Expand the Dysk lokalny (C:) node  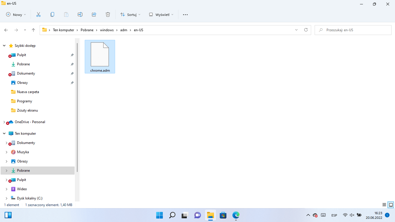[x=7, y=198]
